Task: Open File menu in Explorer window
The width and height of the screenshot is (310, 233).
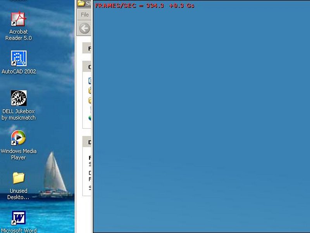Action: [x=84, y=15]
